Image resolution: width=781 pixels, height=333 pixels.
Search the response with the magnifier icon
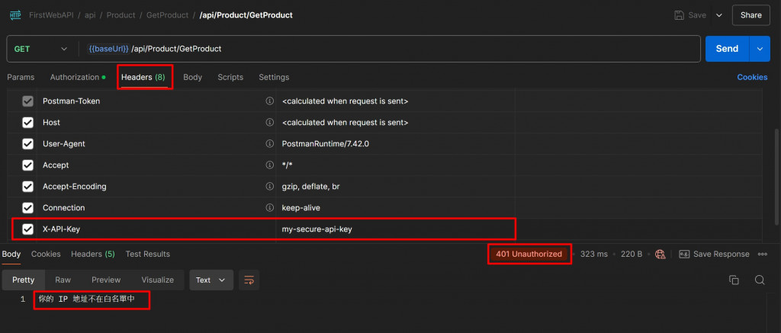click(x=760, y=280)
